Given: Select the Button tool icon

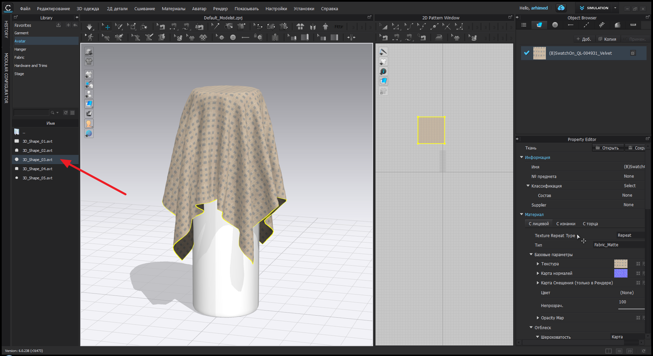Looking at the screenshot, I should tap(233, 37).
